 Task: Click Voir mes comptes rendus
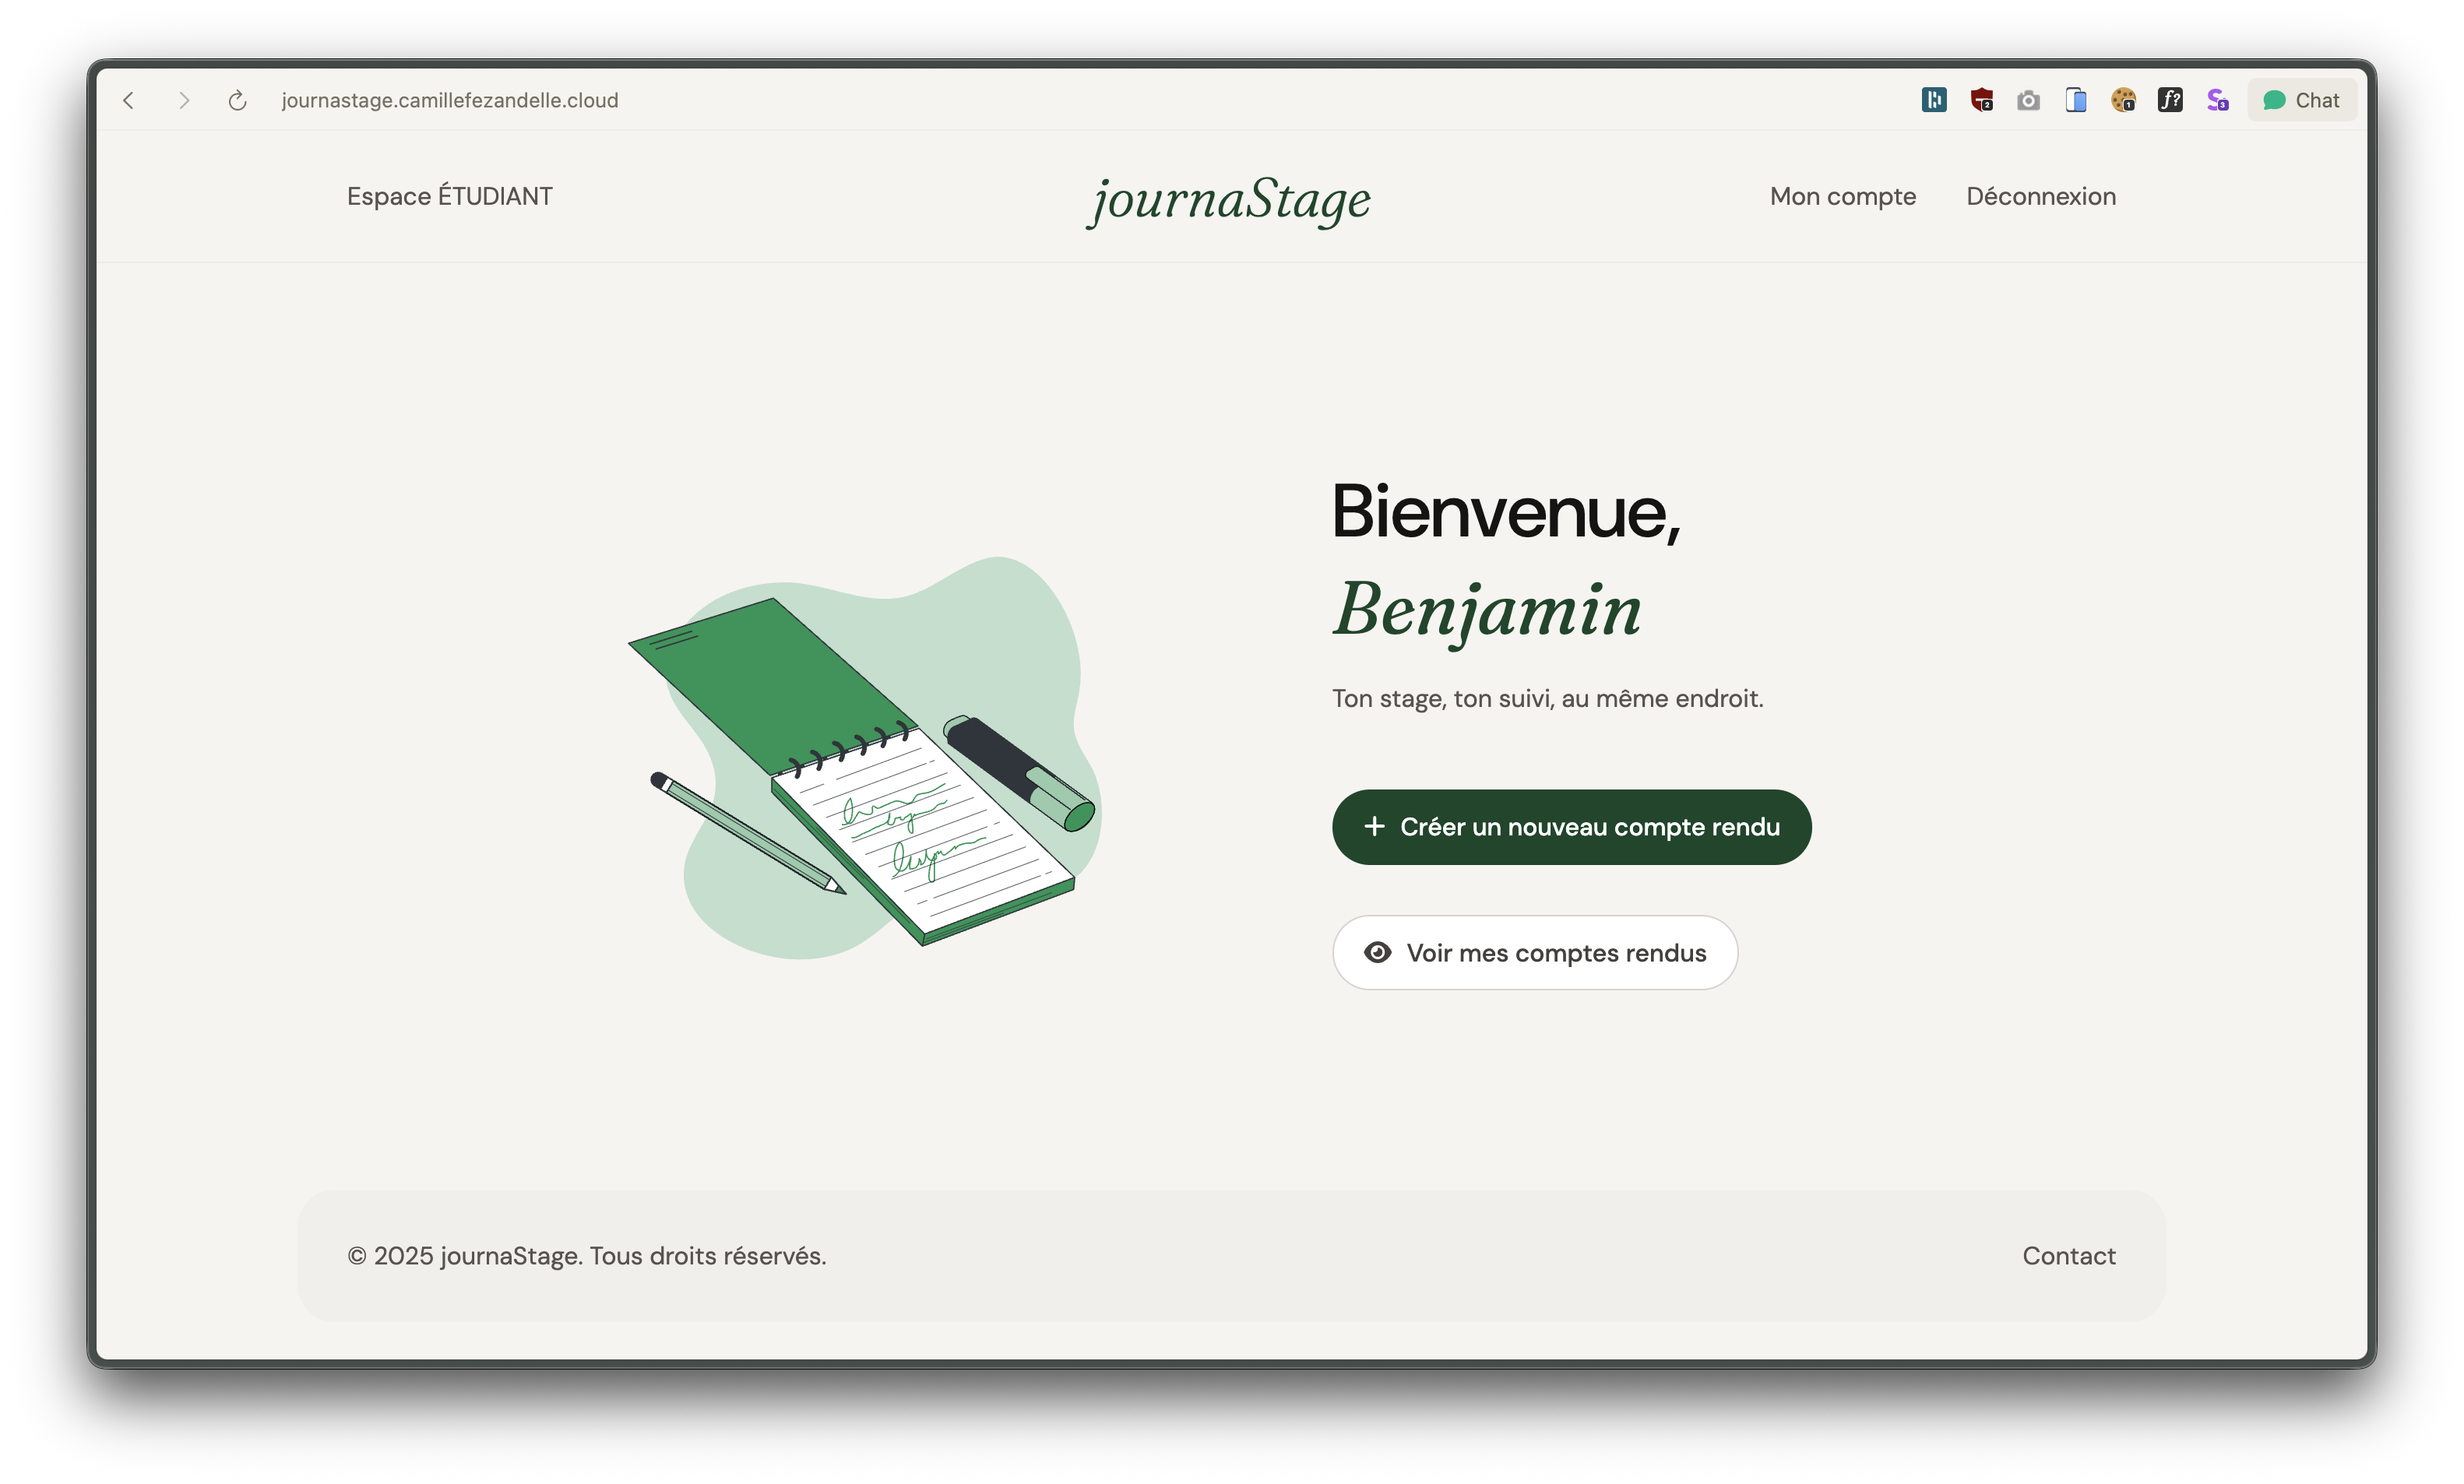pyautogui.click(x=1534, y=952)
